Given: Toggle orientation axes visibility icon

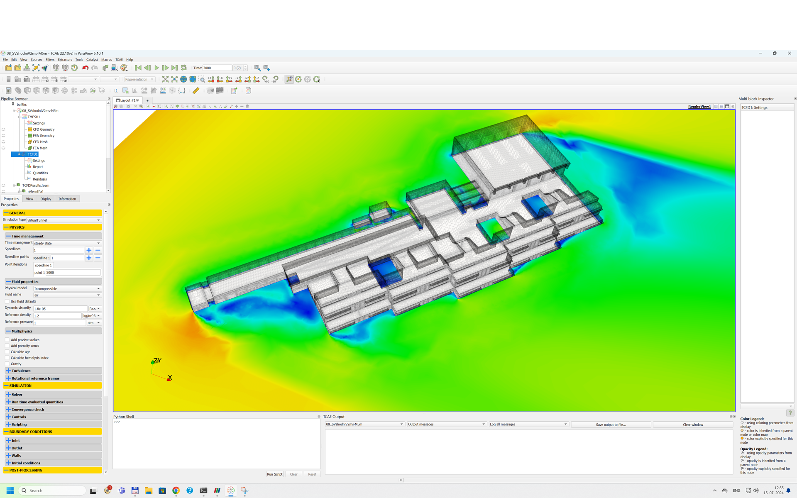Looking at the screenshot, I should [x=289, y=79].
